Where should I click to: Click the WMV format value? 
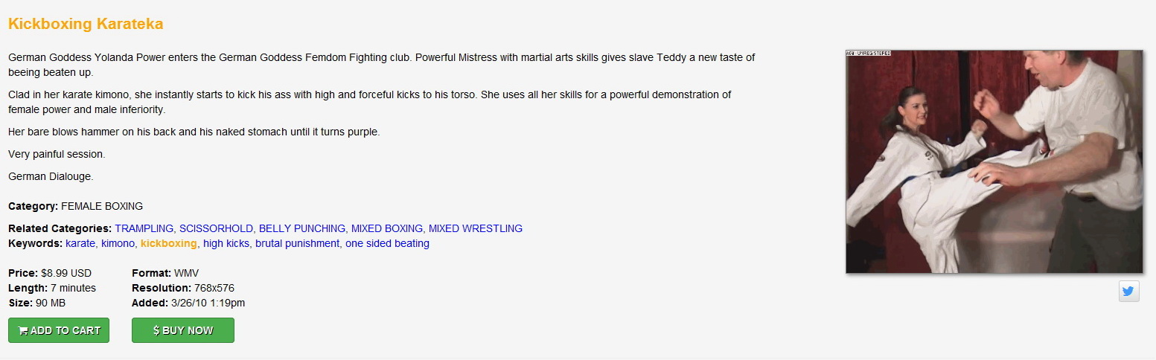tap(186, 273)
